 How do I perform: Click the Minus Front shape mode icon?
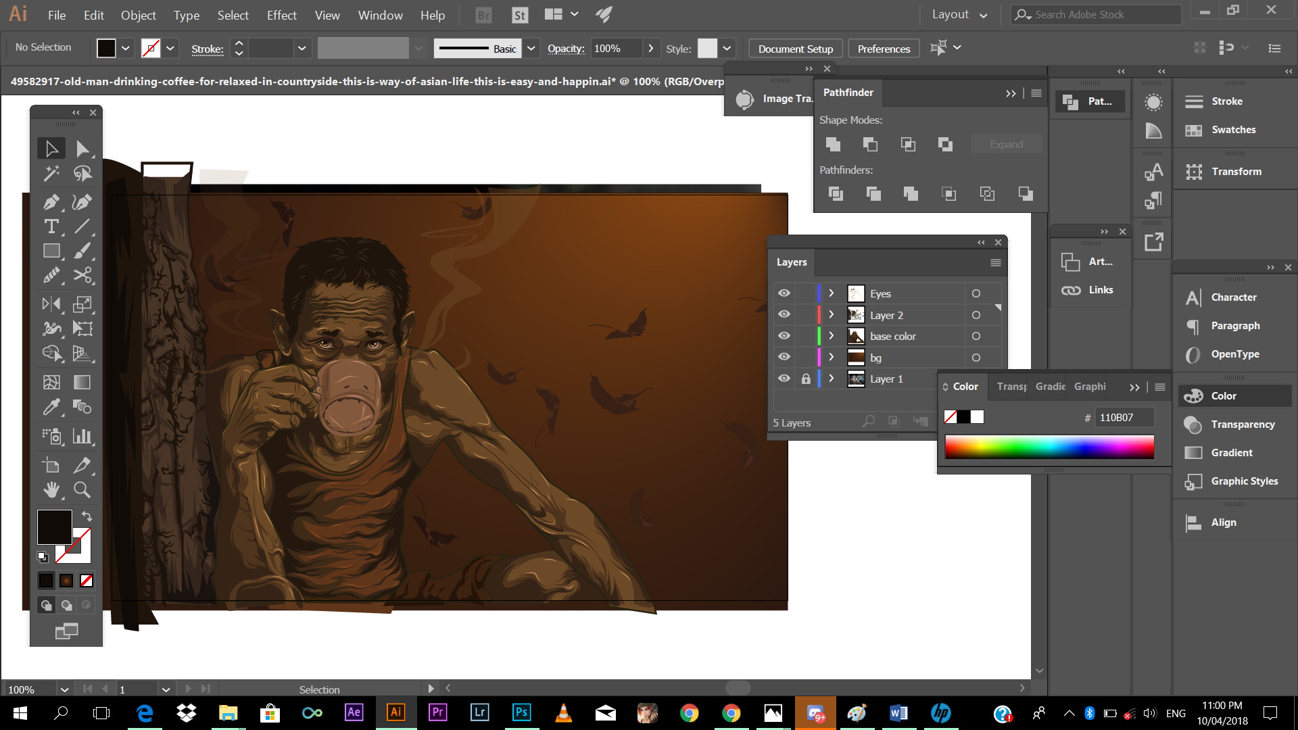(870, 144)
